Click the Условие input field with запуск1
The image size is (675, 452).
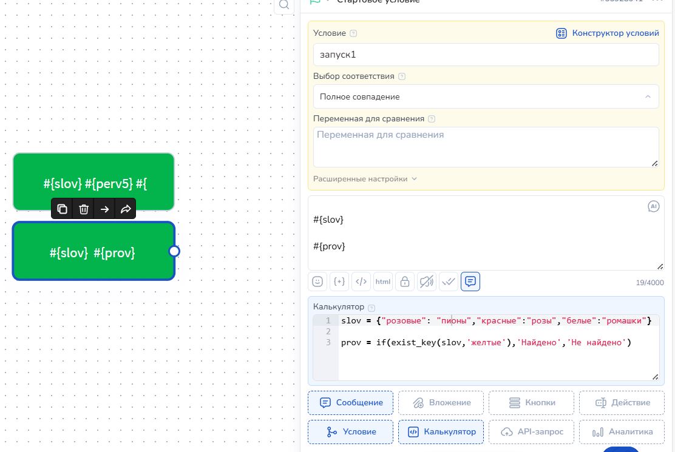tap(486, 55)
